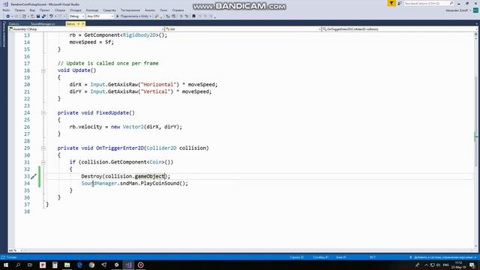Click the new project toolbar icon
The image size is (480, 270).
click(24, 16)
